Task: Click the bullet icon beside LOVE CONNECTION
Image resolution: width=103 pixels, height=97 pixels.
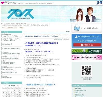Action: pyautogui.click(x=74, y=91)
